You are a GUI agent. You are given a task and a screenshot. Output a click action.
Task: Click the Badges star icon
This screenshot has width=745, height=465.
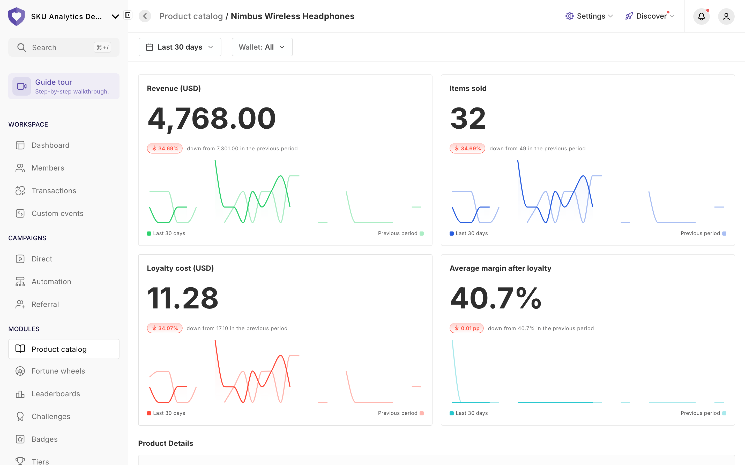pos(20,439)
